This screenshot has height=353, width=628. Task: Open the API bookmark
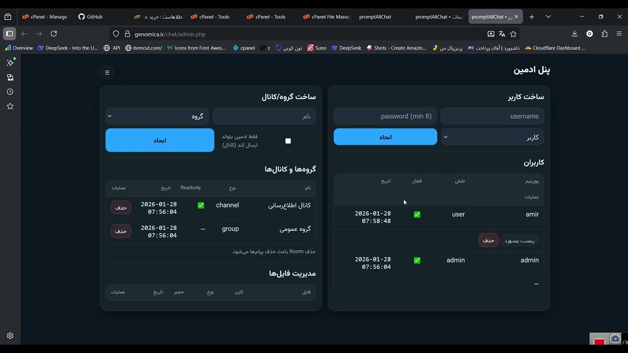(112, 48)
